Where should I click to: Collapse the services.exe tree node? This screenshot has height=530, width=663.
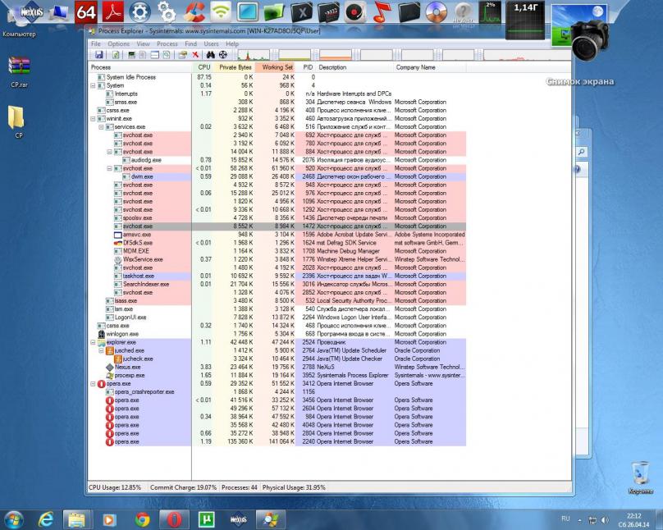[102, 127]
